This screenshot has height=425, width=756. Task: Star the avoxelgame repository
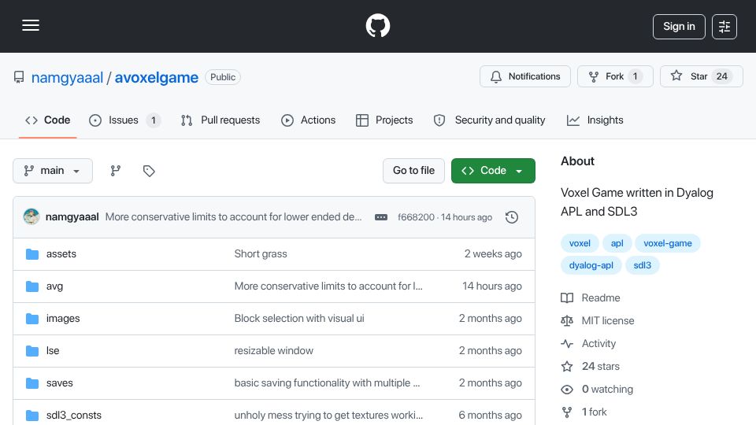(701, 76)
